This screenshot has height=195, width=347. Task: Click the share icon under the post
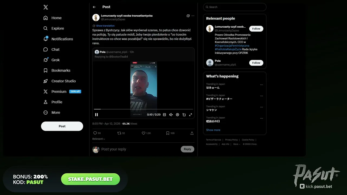tap(192, 133)
